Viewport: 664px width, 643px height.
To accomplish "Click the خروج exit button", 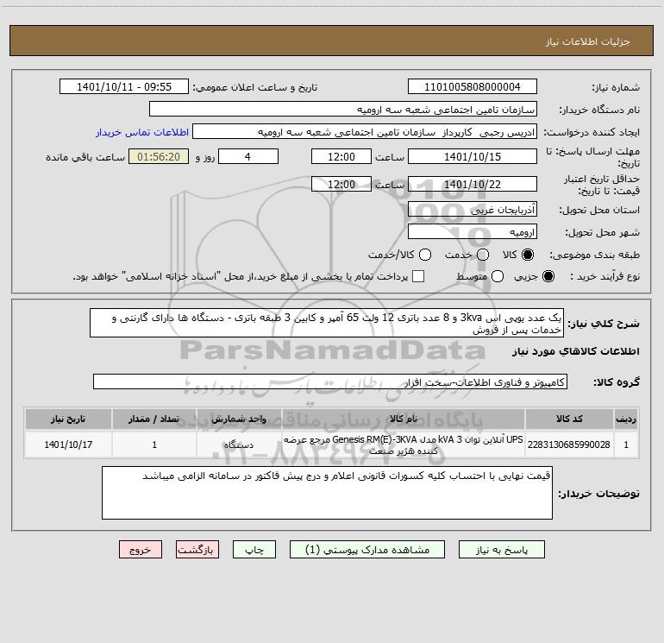I will coord(141,550).
